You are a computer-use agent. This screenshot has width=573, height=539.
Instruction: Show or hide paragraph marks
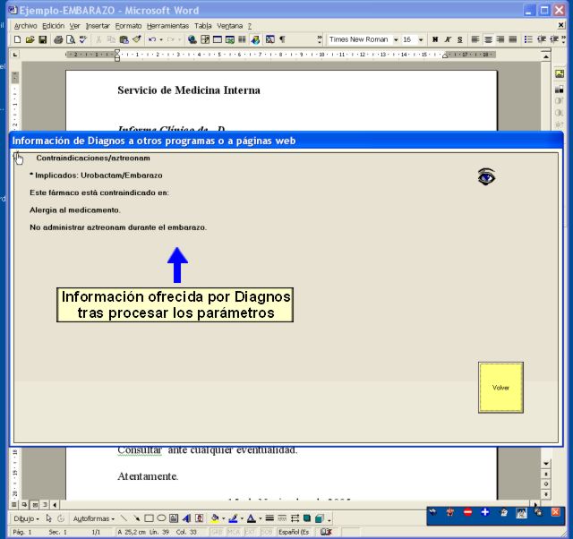[x=283, y=39]
